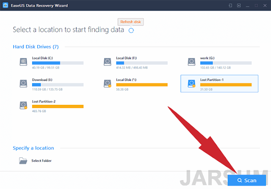Click the 40.19 GB / 99.51 GB text
This screenshot has height=189, width=271.
tap(46, 68)
